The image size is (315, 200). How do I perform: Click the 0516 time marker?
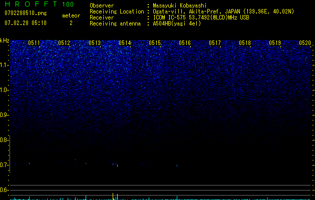click(185, 43)
